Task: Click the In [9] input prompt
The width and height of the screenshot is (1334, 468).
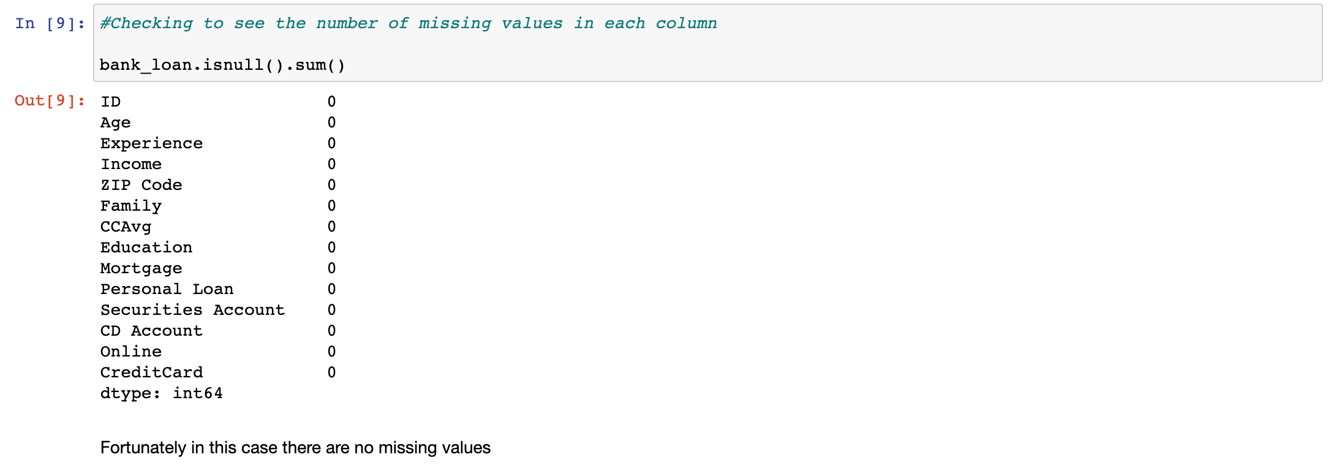Action: [50, 23]
